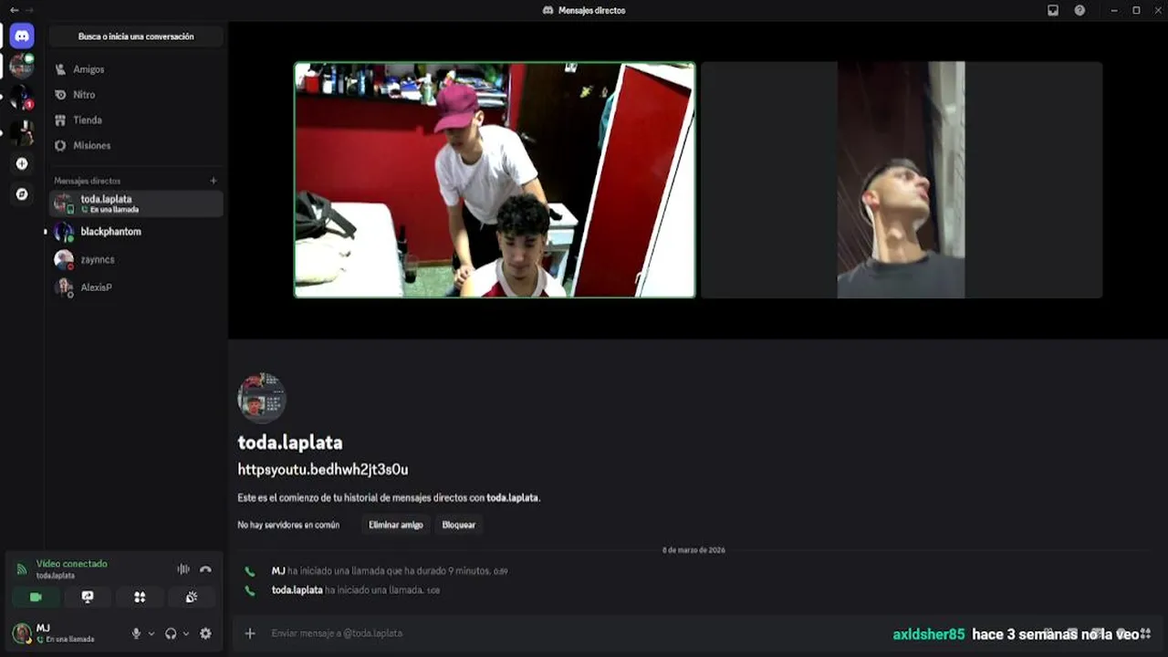1168x657 pixels.
Task: Open the inbox icon in title bar
Action: pos(1053,10)
